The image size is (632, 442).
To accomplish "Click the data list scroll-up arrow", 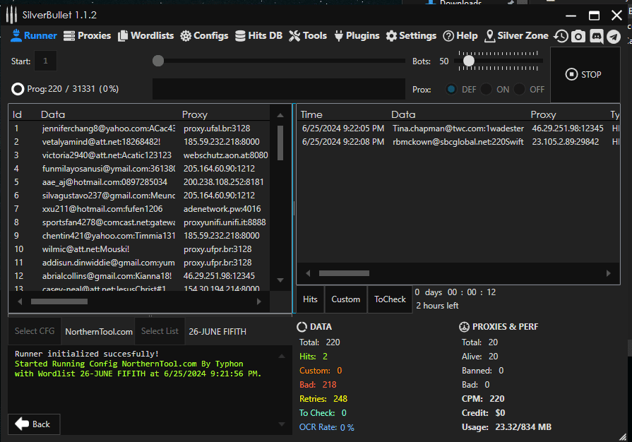I will coord(280,115).
